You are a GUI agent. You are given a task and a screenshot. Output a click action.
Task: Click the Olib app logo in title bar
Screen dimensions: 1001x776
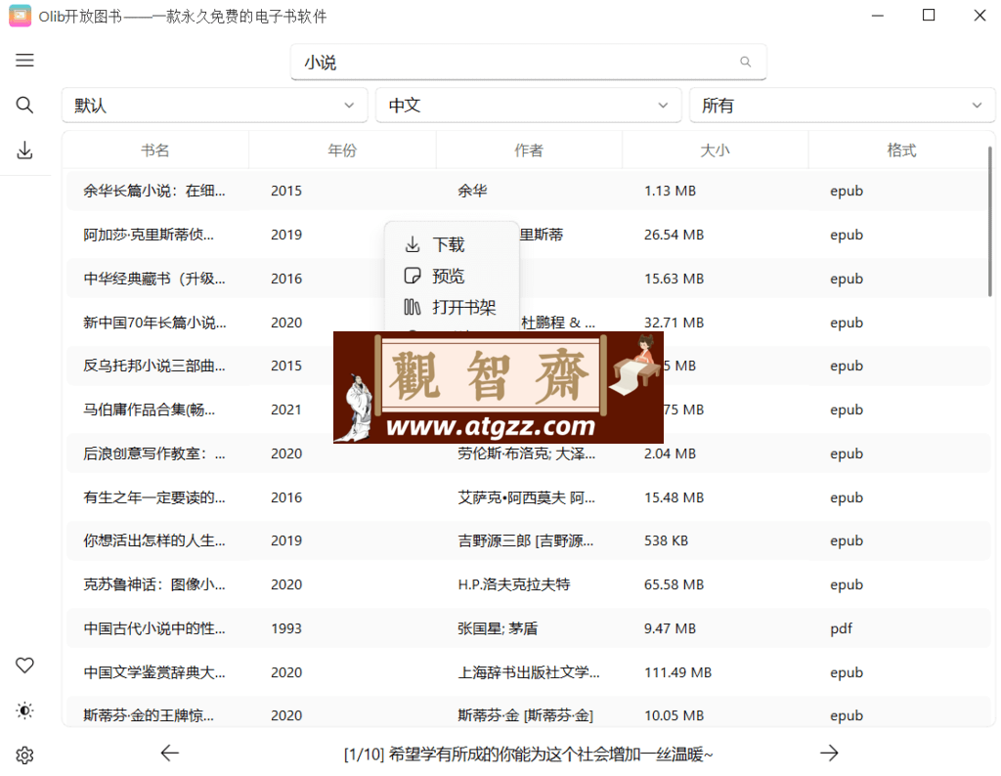pyautogui.click(x=20, y=16)
